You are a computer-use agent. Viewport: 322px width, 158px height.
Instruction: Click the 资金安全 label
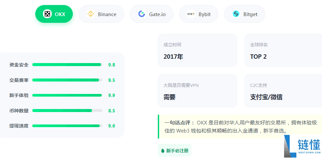pos(19,65)
